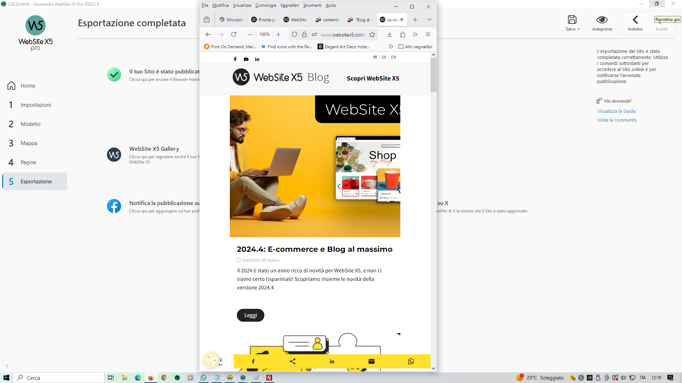Bookmark this page with star icon
This screenshot has height=383, width=682.
coord(372,34)
